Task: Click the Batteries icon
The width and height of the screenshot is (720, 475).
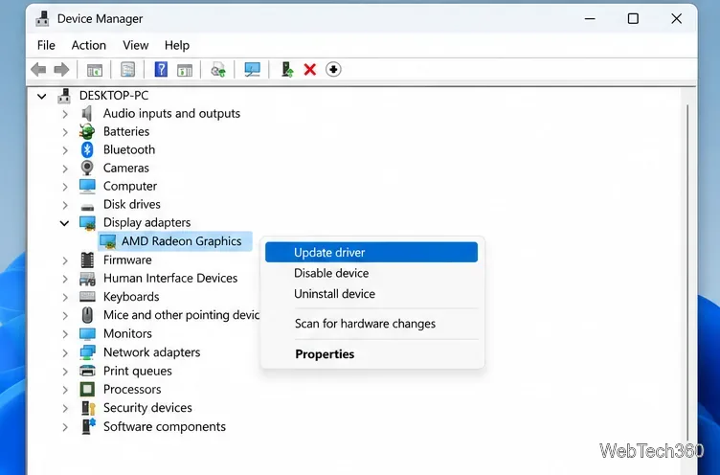Action: 87,132
